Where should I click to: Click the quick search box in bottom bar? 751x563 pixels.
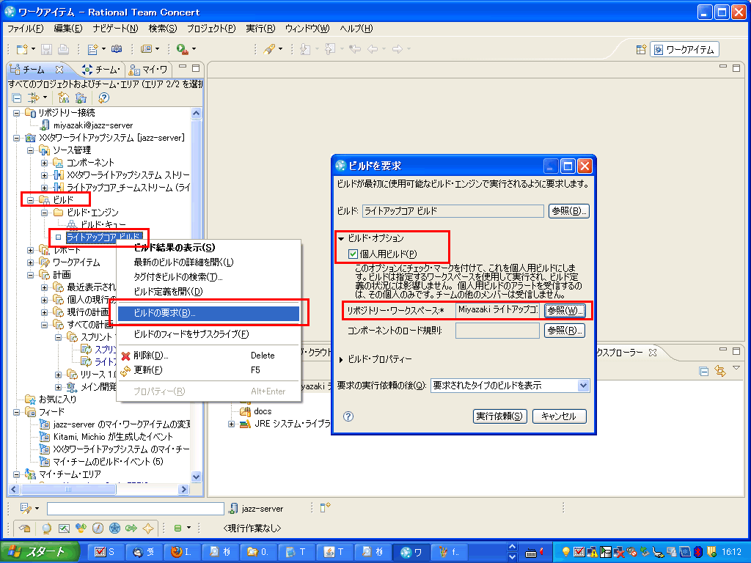(136, 509)
